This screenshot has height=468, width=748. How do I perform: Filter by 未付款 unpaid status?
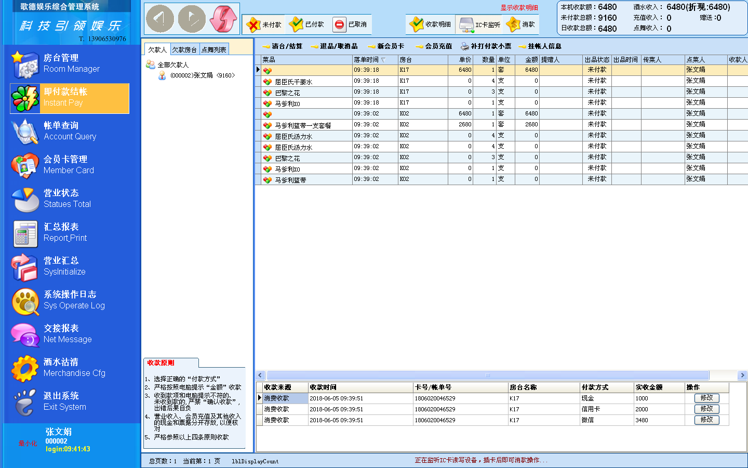[x=264, y=24]
